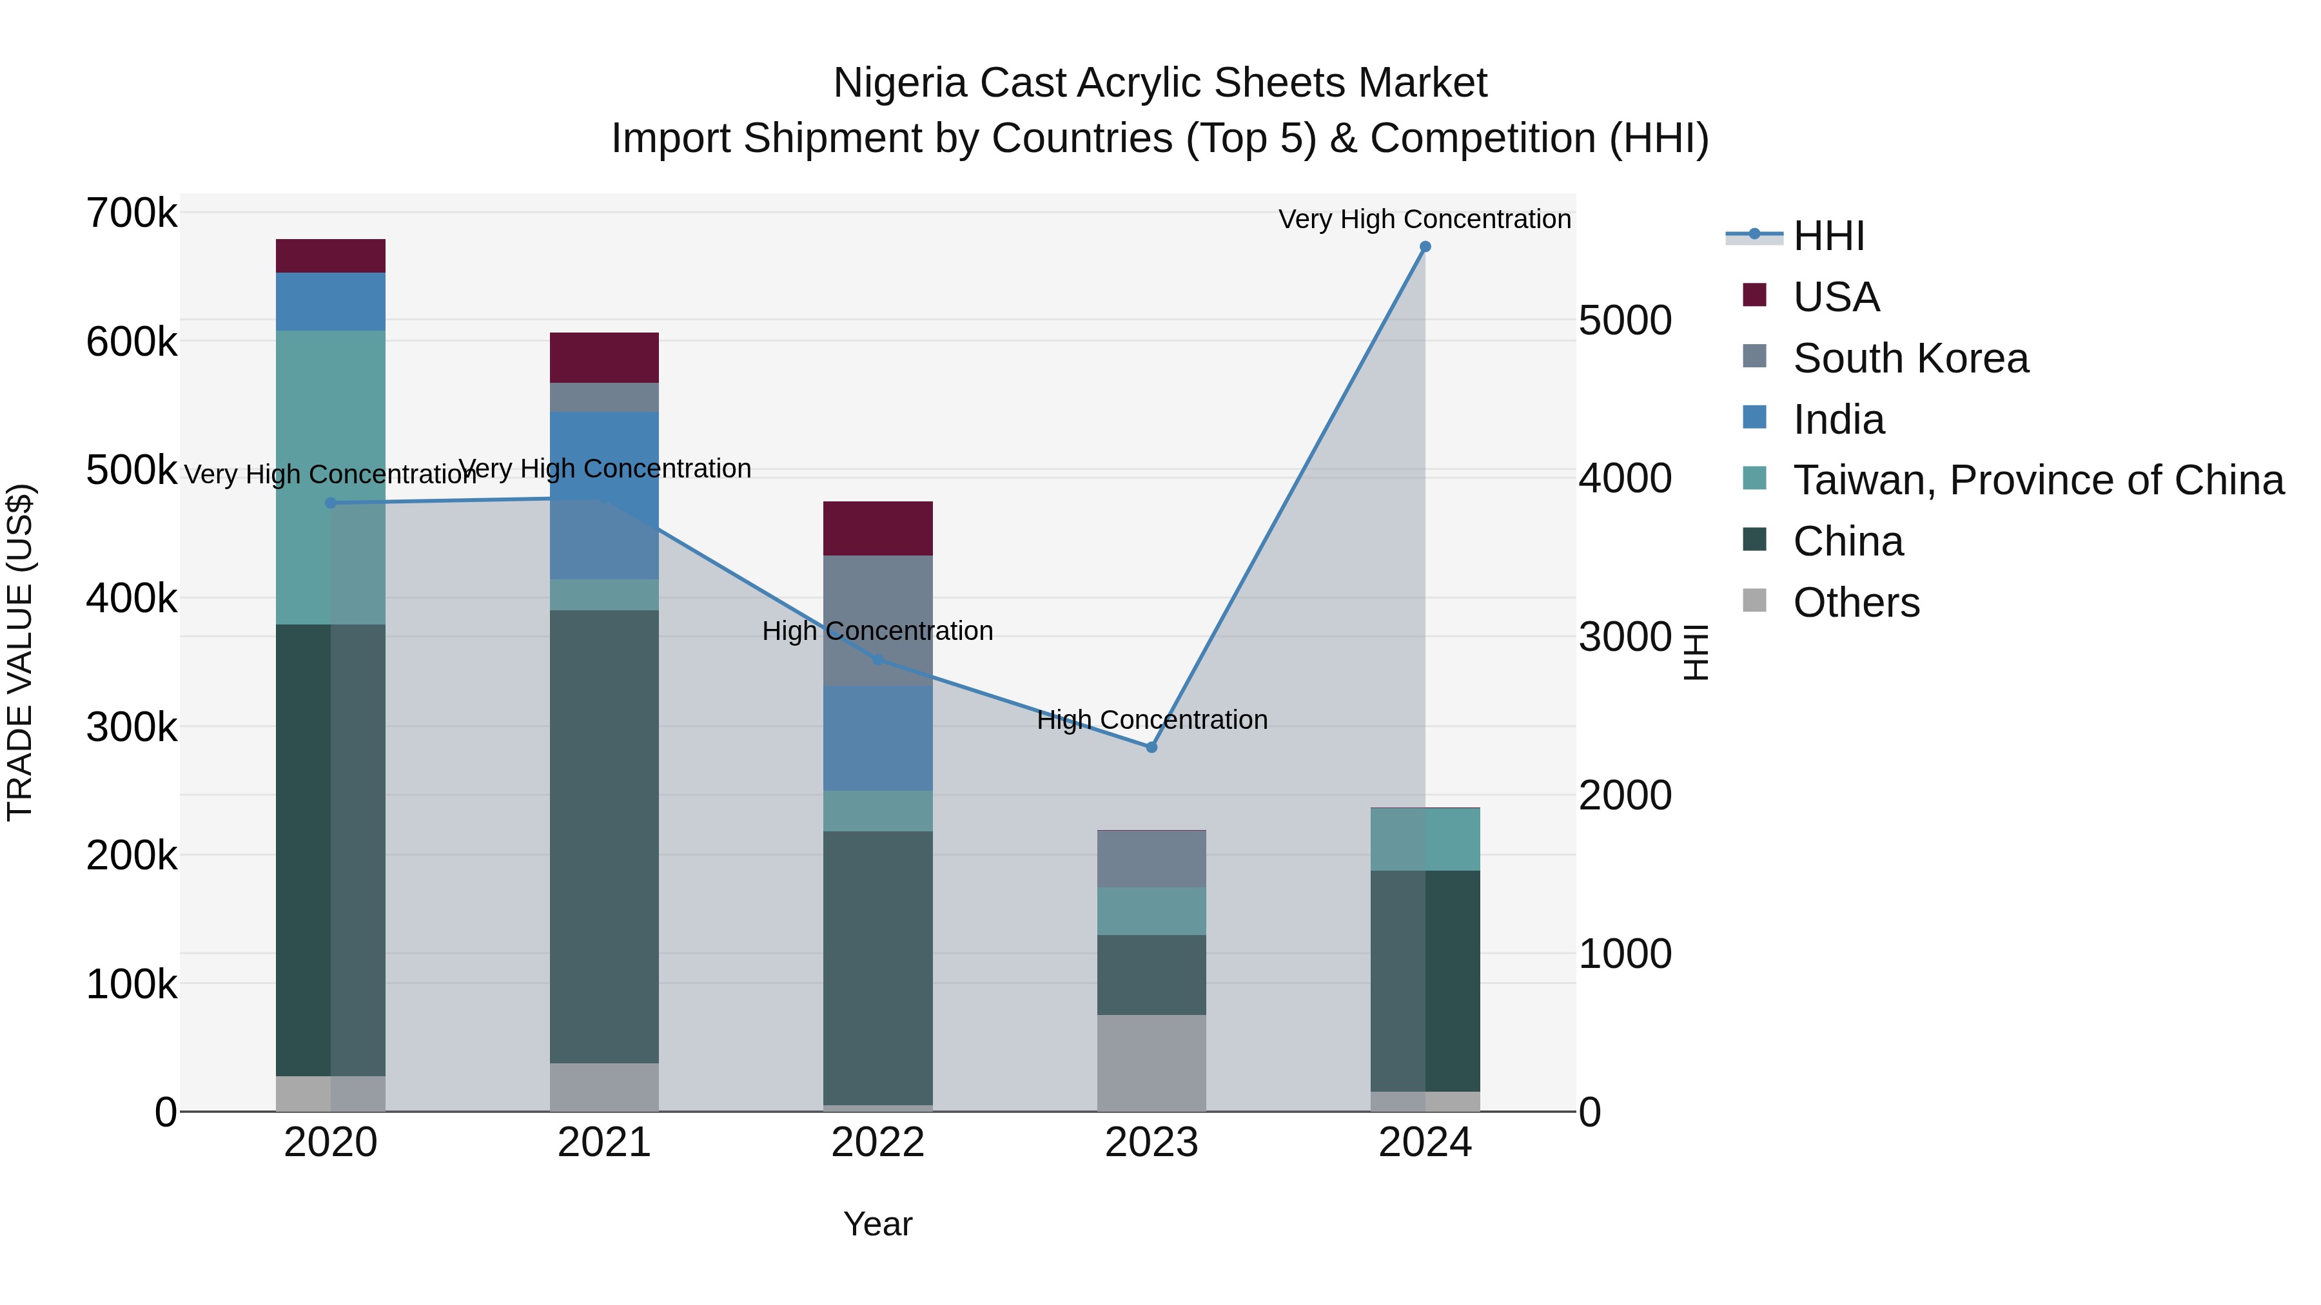Click the Others segment of the 2023 bar
The width and height of the screenshot is (2321, 1305).
point(1151,1063)
